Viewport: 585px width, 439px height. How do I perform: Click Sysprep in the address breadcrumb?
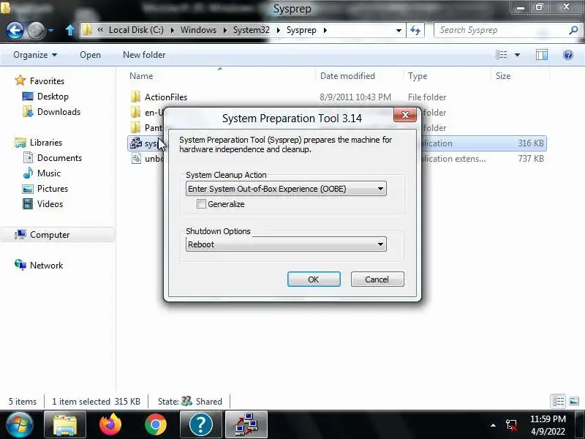coord(301,30)
